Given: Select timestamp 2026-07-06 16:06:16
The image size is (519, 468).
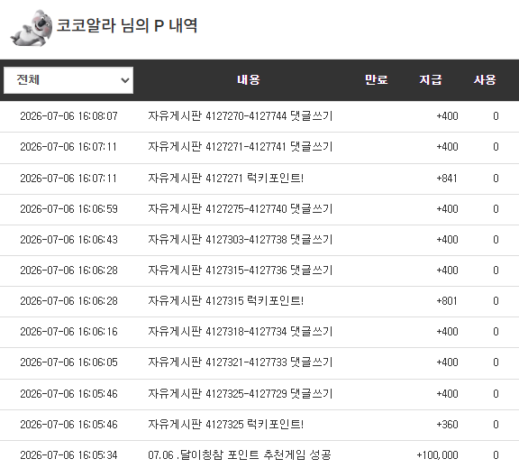Looking at the screenshot, I should click(68, 332).
